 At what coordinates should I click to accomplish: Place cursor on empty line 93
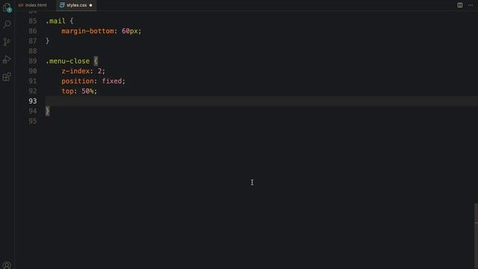pyautogui.click(x=261, y=101)
